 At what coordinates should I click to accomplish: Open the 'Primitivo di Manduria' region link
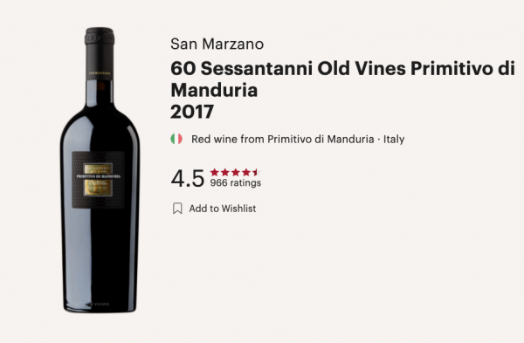coord(321,139)
